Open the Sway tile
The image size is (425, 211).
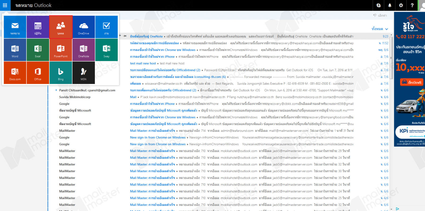tap(107, 50)
